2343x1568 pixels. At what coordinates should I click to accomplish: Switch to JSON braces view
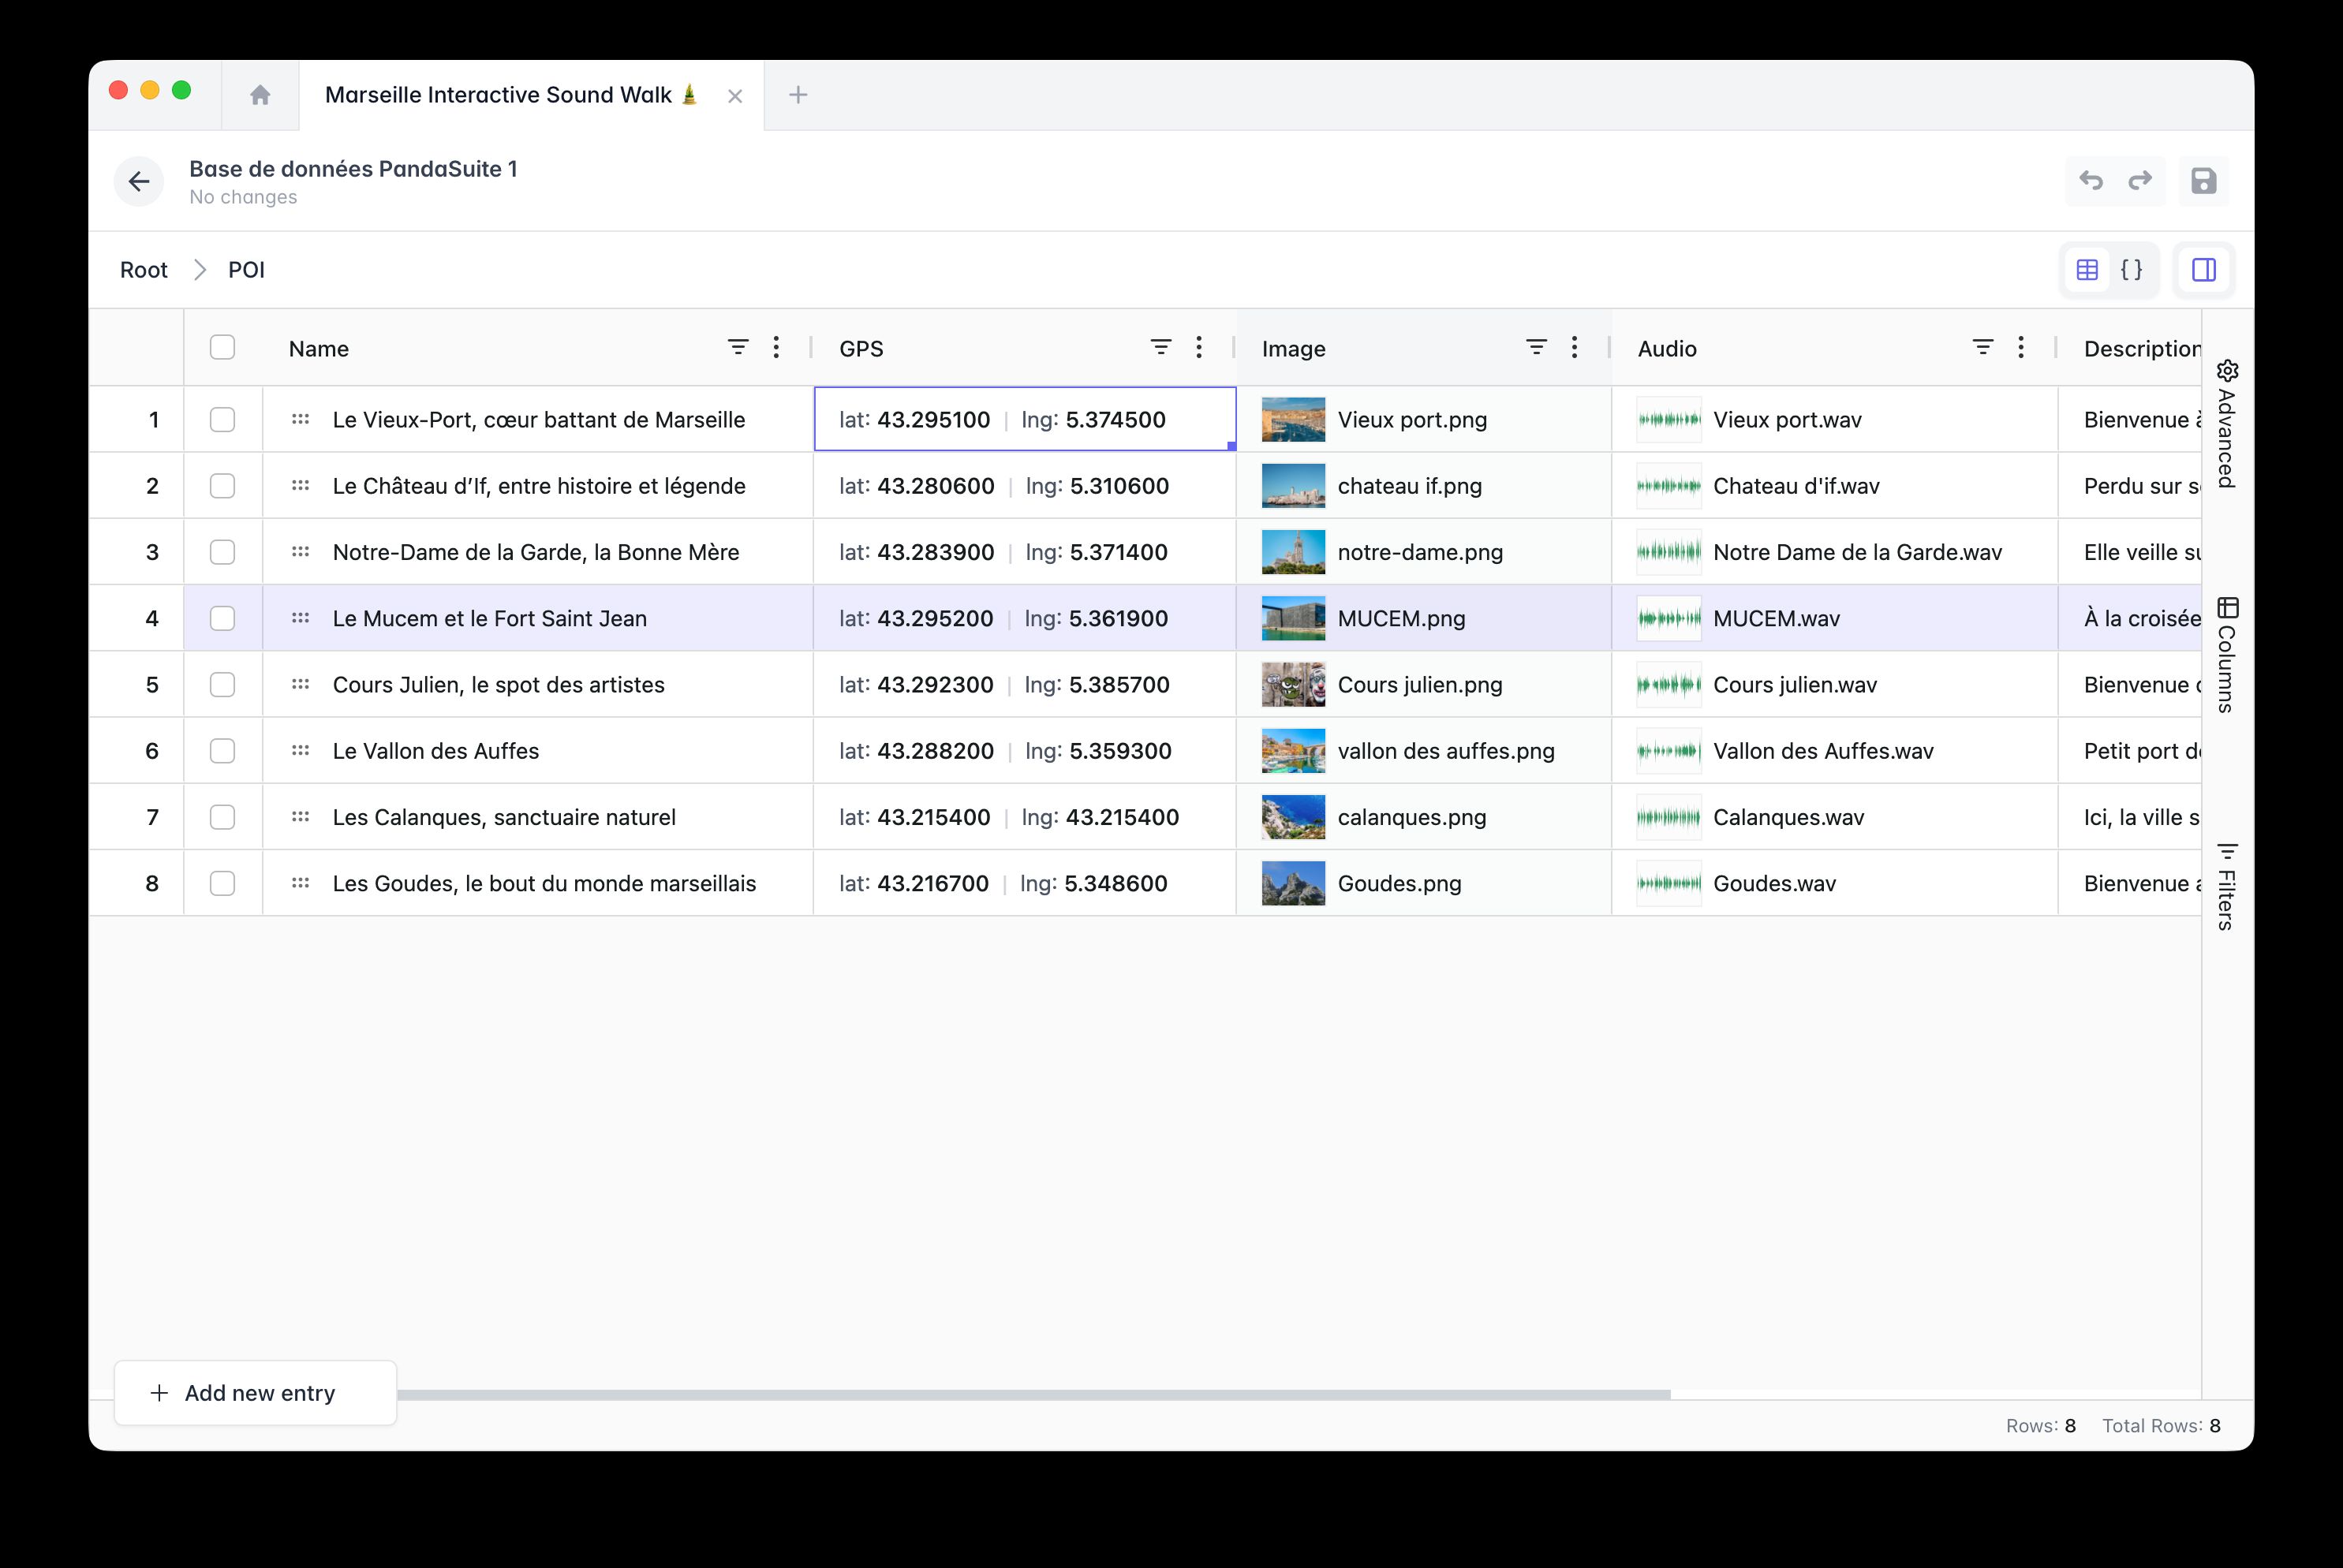[2131, 270]
